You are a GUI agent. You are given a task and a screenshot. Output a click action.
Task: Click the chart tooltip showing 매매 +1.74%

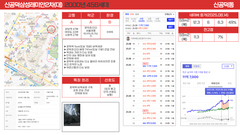click(x=220, y=91)
